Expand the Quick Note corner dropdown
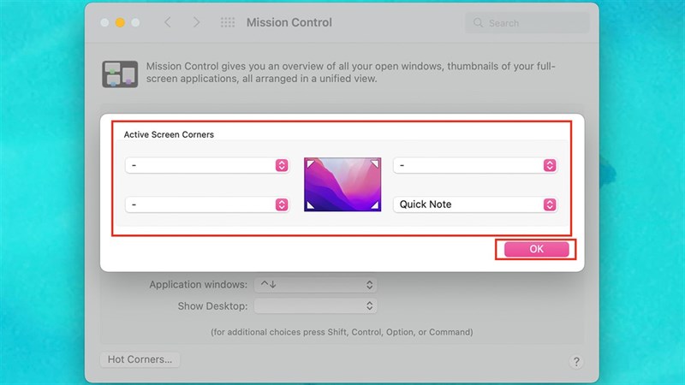 click(x=475, y=204)
